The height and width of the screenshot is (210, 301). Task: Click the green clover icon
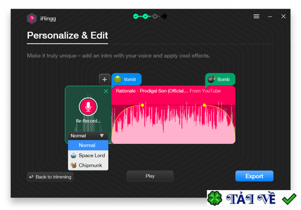pyautogui.click(x=214, y=198)
